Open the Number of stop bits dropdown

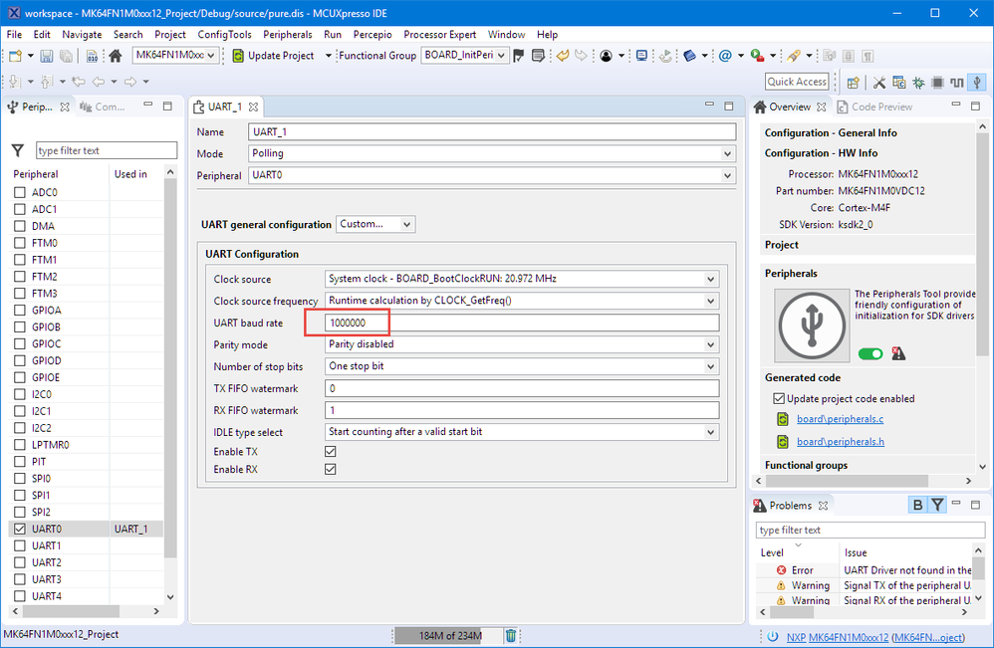tap(522, 366)
